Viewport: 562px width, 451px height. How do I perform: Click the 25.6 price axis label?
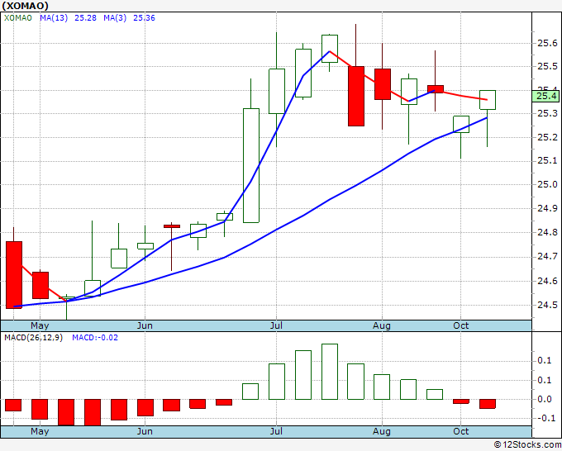click(x=547, y=43)
